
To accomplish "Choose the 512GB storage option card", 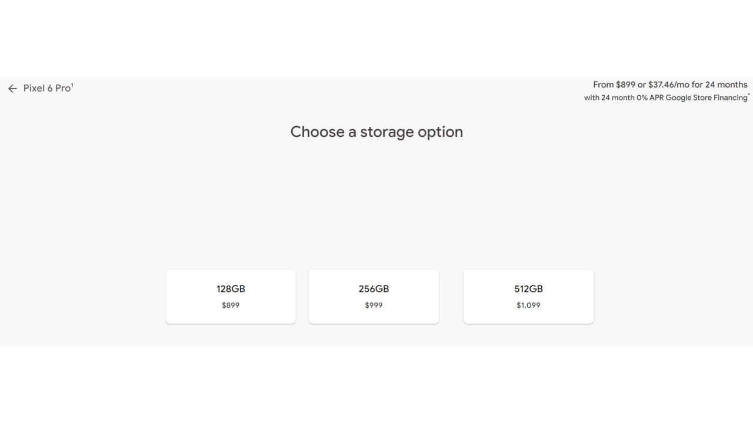I will [x=528, y=297].
